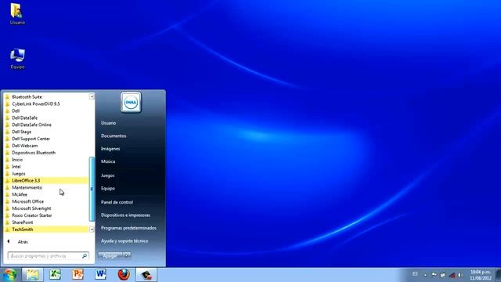Expand the TechSmith folder

click(x=46, y=230)
